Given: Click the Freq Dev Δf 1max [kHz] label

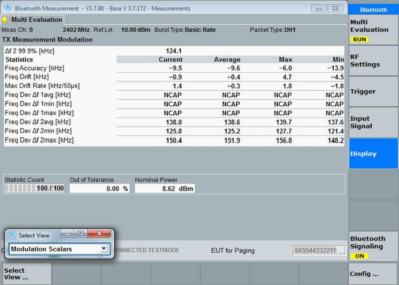Looking at the screenshot, I should click(x=39, y=113).
